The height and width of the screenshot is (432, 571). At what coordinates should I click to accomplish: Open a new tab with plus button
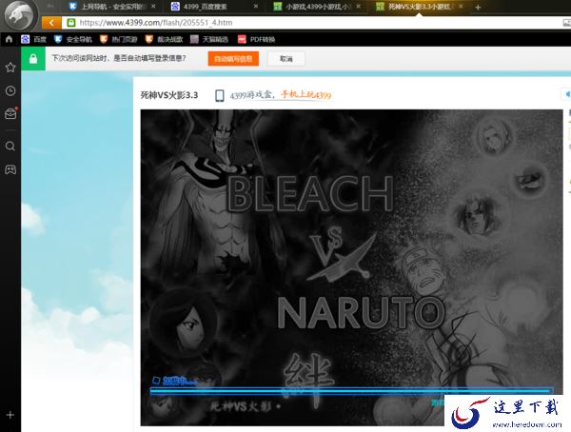pyautogui.click(x=478, y=8)
